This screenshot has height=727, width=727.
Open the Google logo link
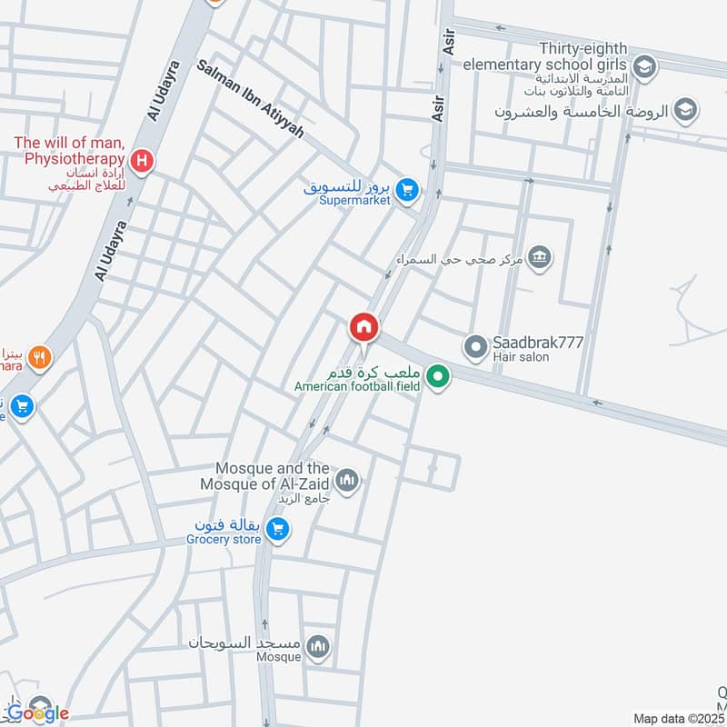point(38,713)
